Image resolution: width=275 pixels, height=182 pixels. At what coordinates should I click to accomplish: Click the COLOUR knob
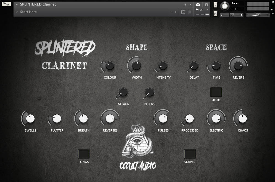click(x=110, y=66)
